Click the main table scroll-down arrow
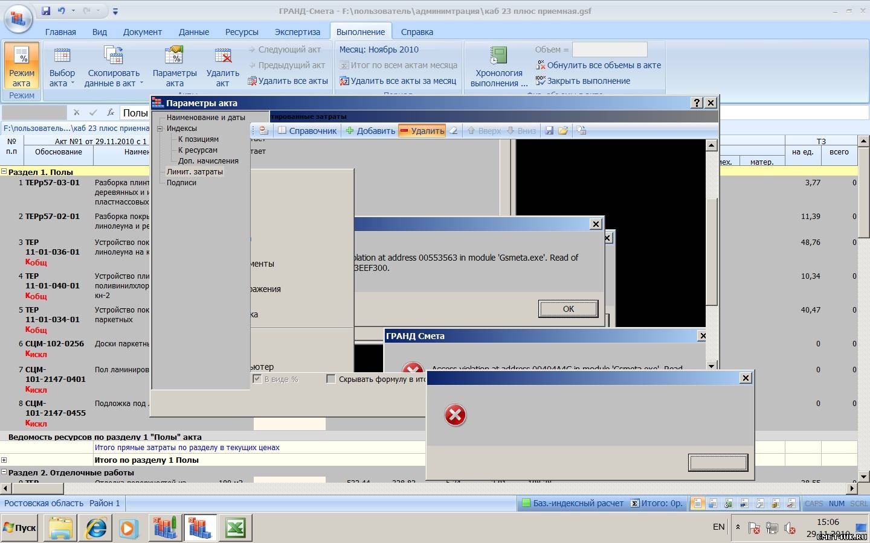Viewport: 870px width, 543px height. 864,477
